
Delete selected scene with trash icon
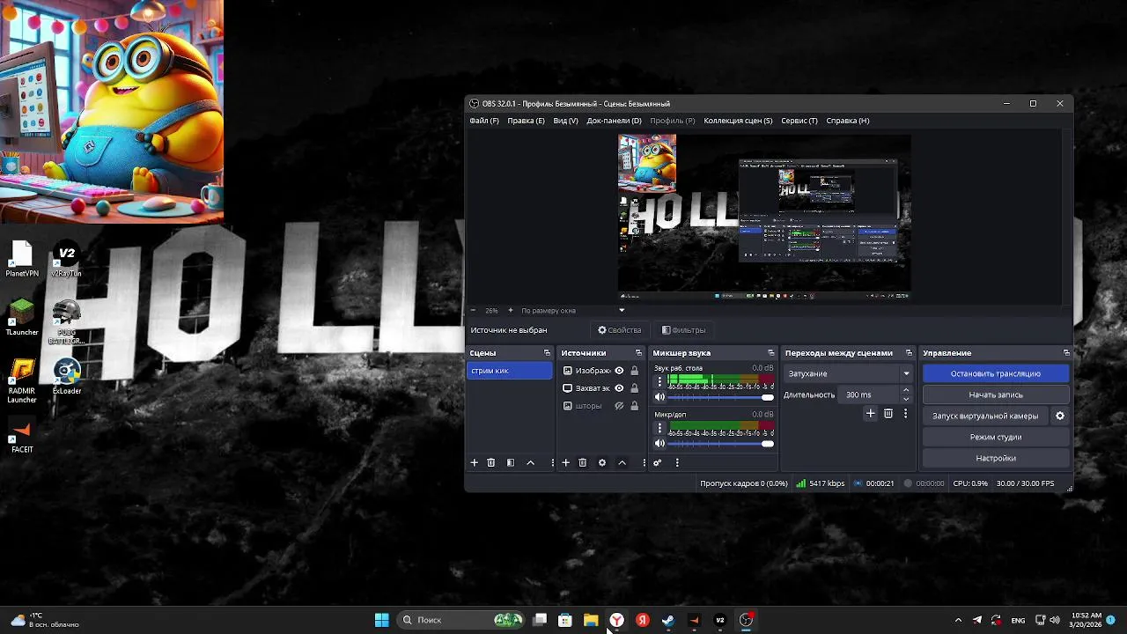click(x=491, y=462)
